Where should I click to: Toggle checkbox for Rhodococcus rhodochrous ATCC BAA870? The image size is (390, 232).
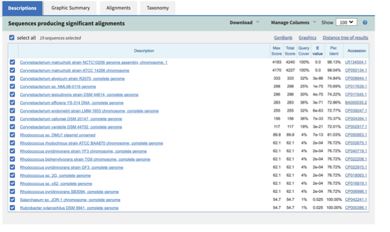(x=12, y=143)
